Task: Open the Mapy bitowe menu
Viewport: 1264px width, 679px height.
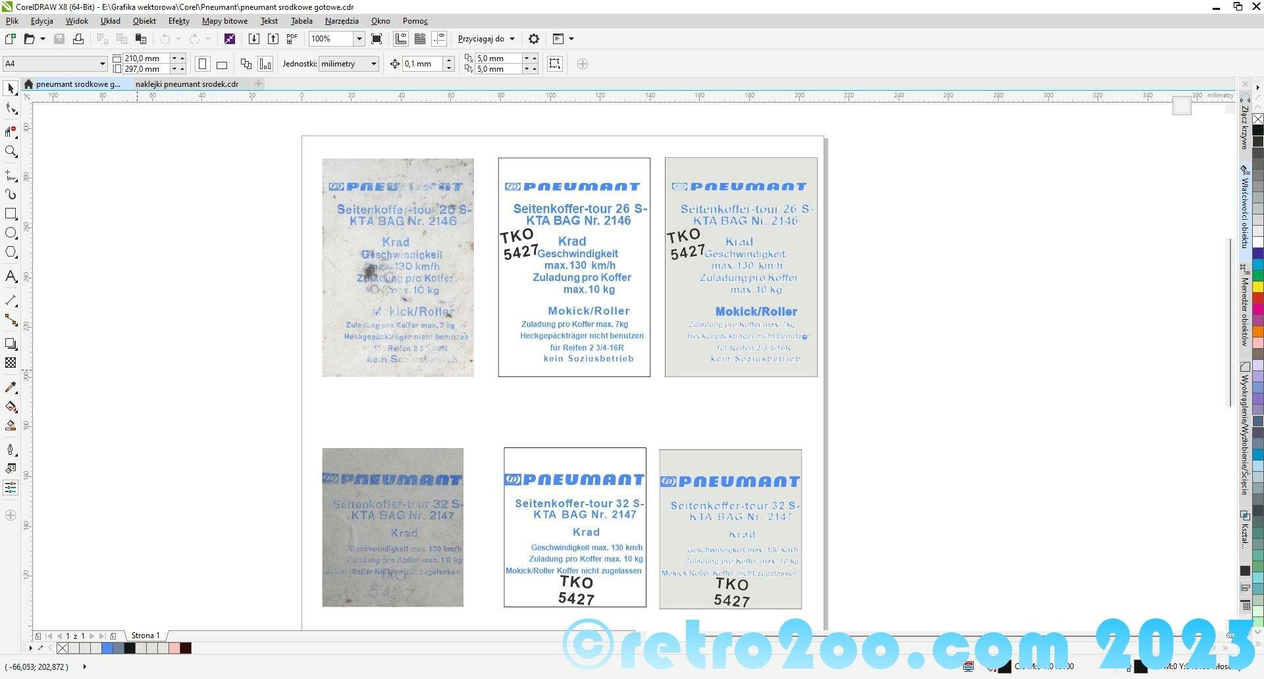Action: [x=224, y=21]
